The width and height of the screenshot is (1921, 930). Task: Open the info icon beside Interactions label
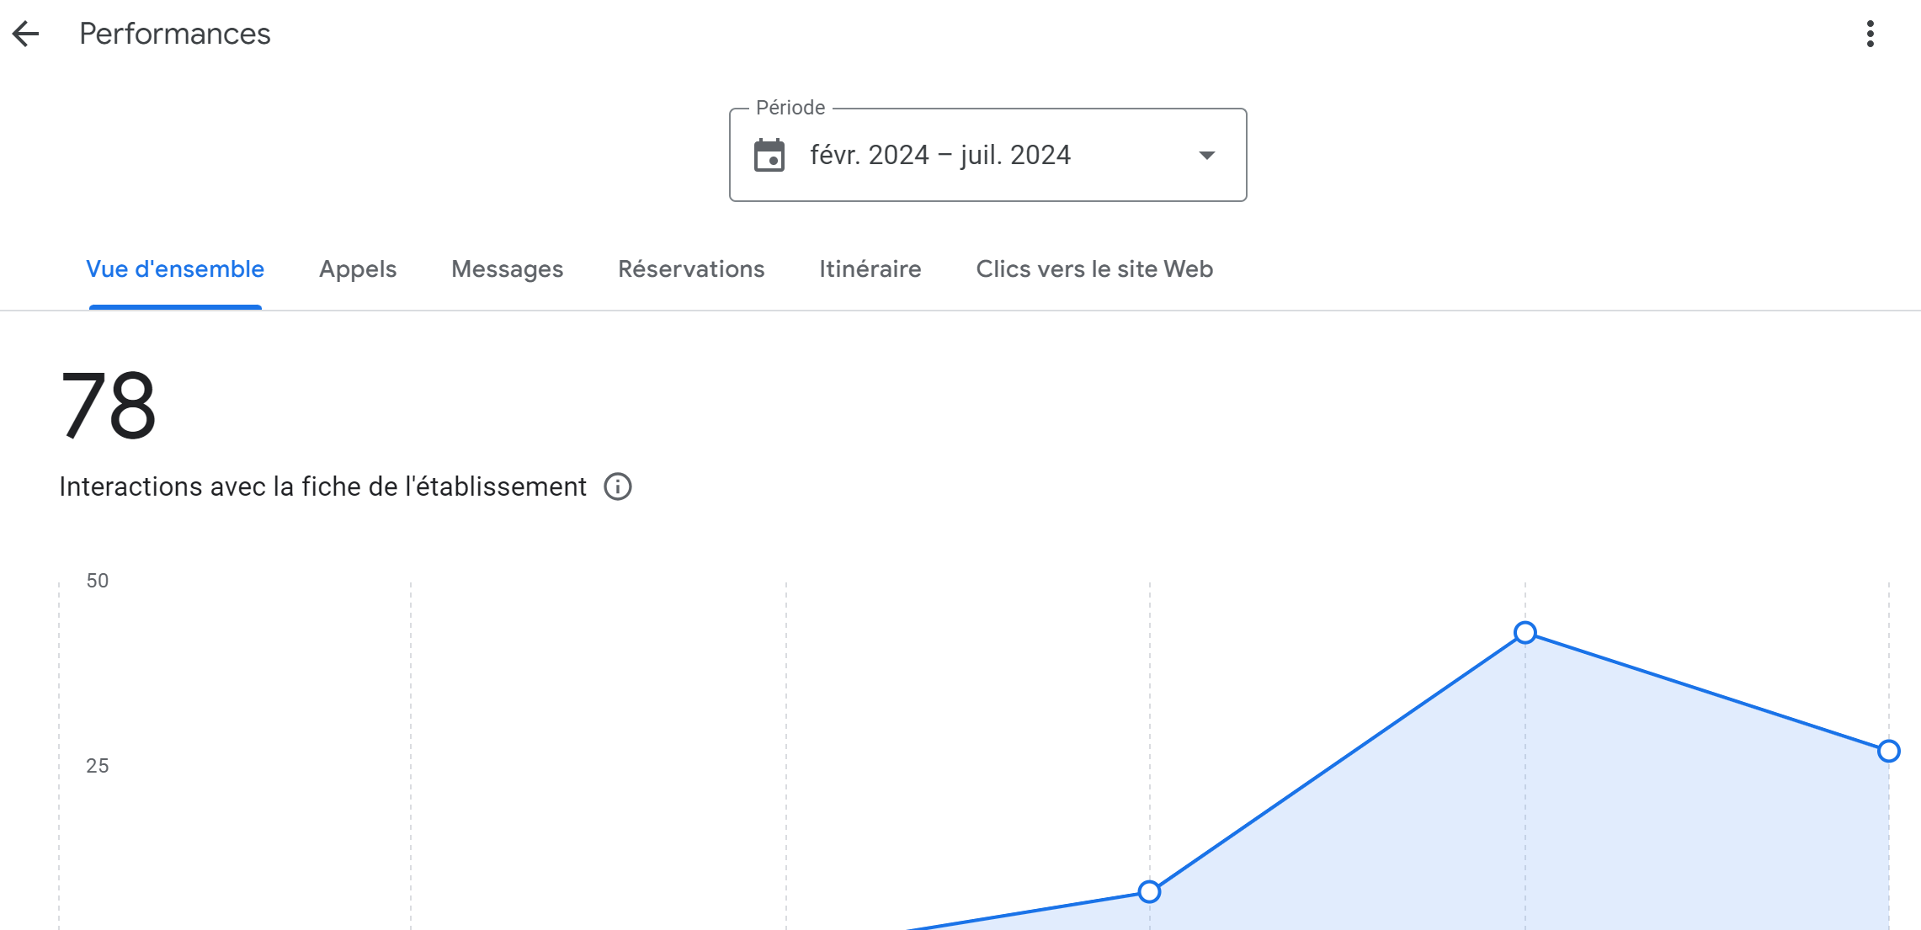click(x=618, y=486)
